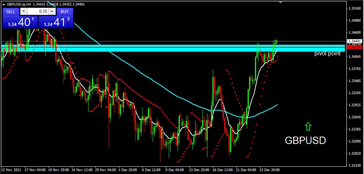
Task: Click price scale value 1.34600
Action: (355, 33)
